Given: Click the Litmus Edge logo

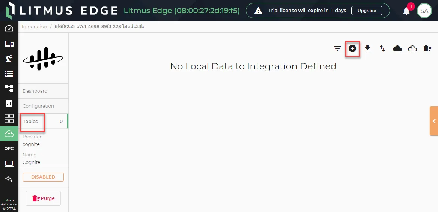Looking at the screenshot, I should [62, 10].
